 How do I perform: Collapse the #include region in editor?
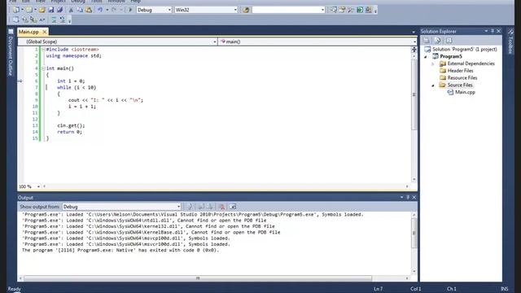43,49
